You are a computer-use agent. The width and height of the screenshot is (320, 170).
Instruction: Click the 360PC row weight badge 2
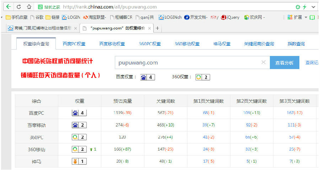point(79,137)
